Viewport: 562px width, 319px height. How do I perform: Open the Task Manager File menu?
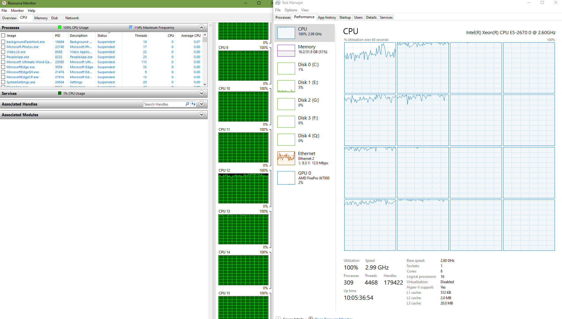tap(278, 10)
